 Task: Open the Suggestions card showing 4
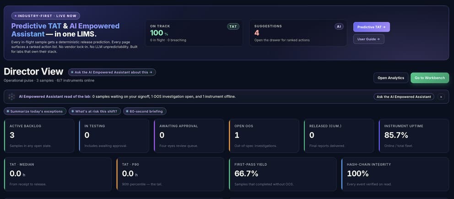[298, 33]
